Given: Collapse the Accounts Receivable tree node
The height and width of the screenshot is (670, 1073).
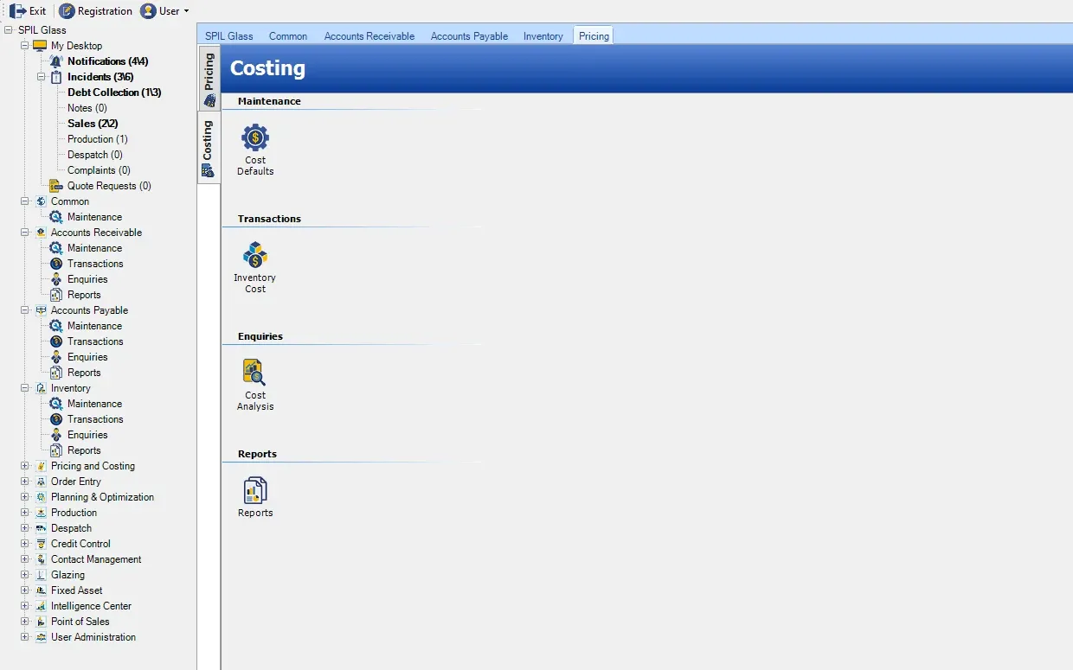Looking at the screenshot, I should click(x=25, y=233).
